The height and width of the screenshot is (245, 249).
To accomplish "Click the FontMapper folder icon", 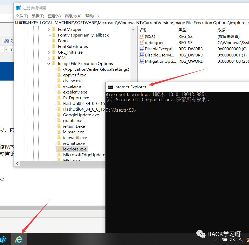I will 54,29.
